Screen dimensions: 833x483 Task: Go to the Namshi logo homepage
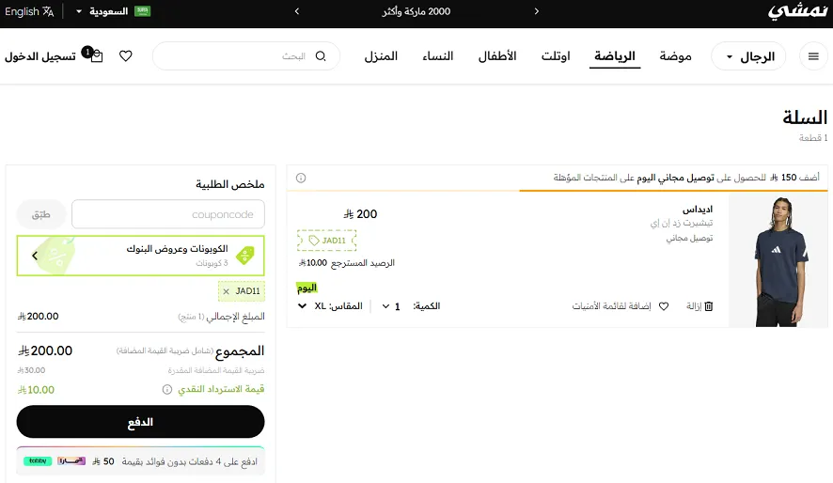[797, 11]
